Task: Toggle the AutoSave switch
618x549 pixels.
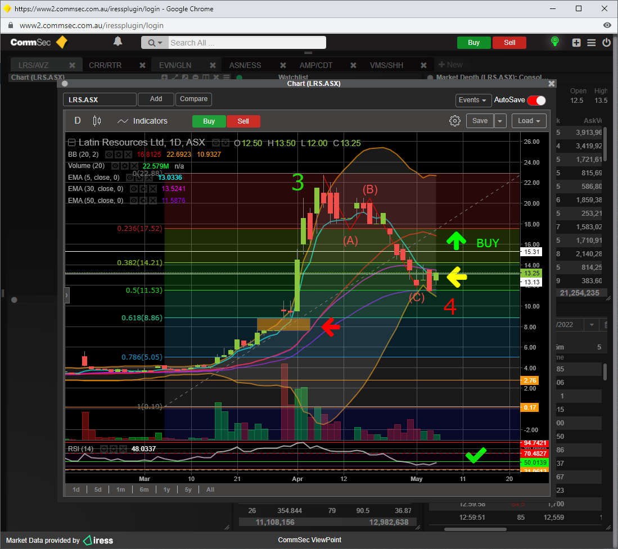Action: 536,101
